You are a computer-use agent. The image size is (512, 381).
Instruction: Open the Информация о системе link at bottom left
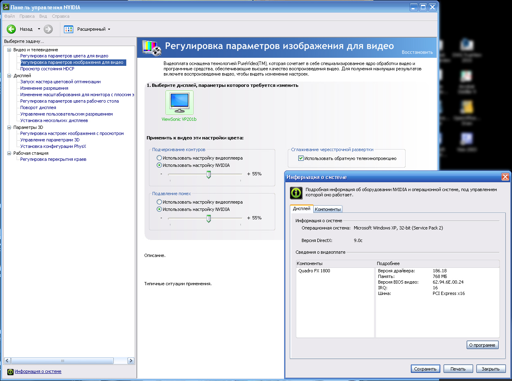pyautogui.click(x=38, y=372)
